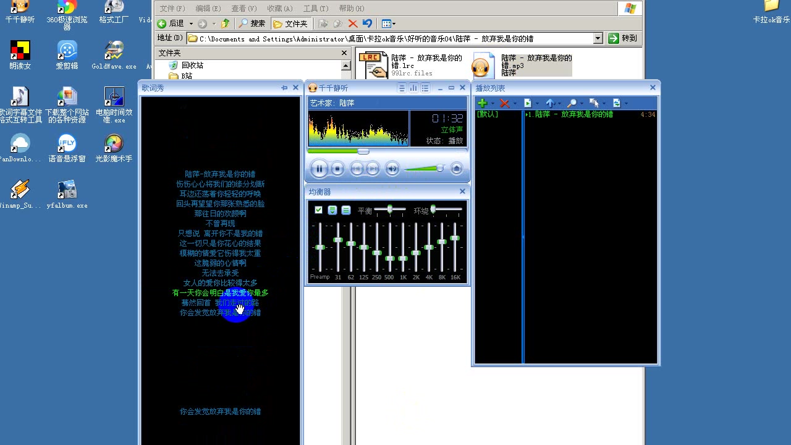Click the magnifier search icon in playlist
The height and width of the screenshot is (445, 791).
(x=572, y=103)
